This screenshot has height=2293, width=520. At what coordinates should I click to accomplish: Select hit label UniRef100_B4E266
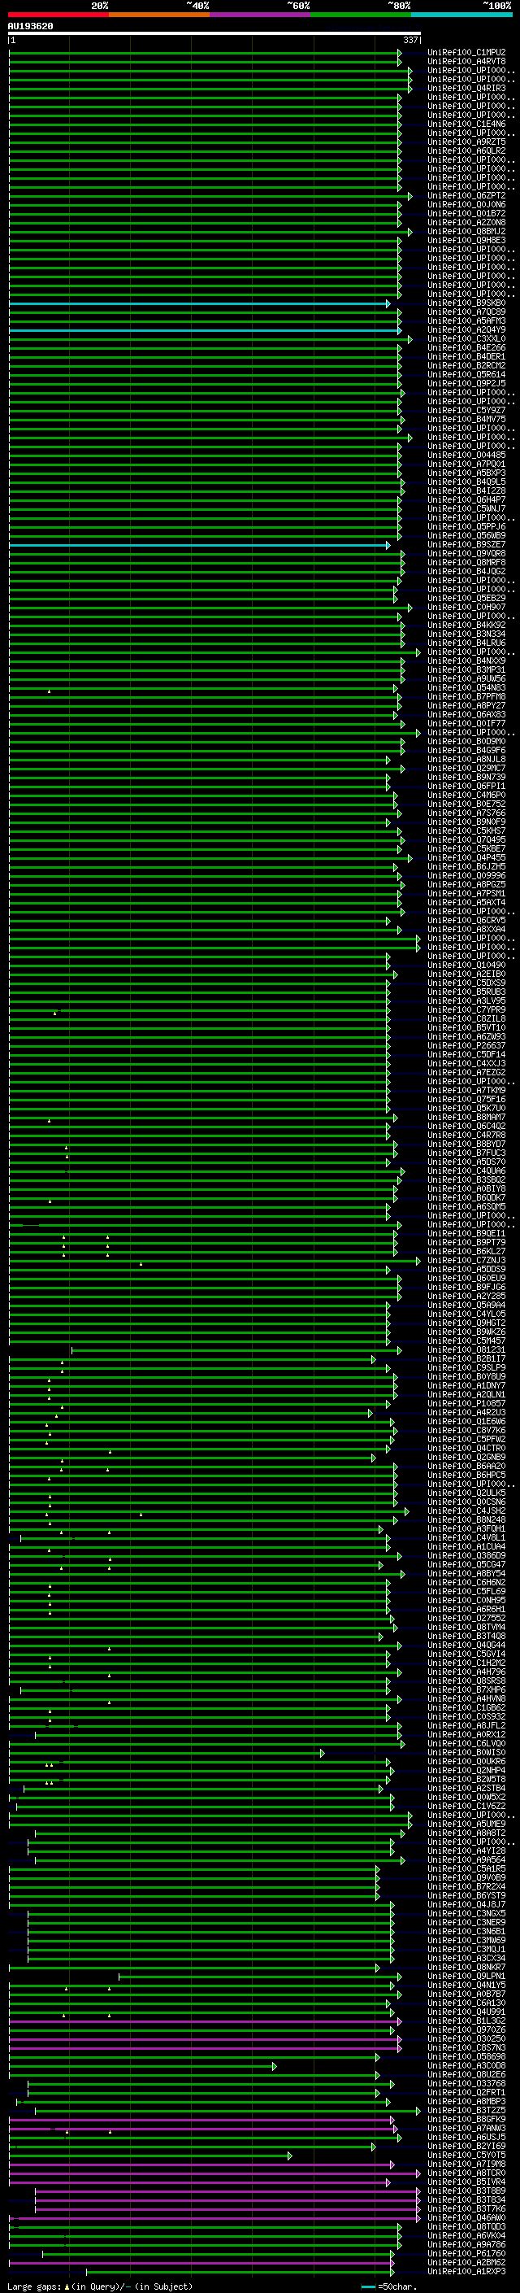tap(466, 348)
